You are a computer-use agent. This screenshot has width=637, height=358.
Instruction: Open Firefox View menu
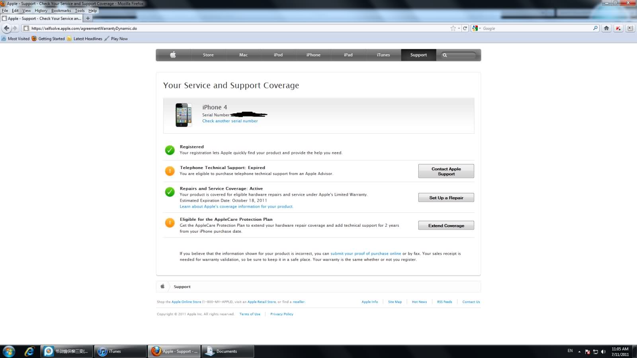(x=27, y=11)
